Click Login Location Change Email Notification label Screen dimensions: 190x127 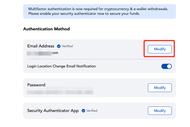(x=61, y=66)
